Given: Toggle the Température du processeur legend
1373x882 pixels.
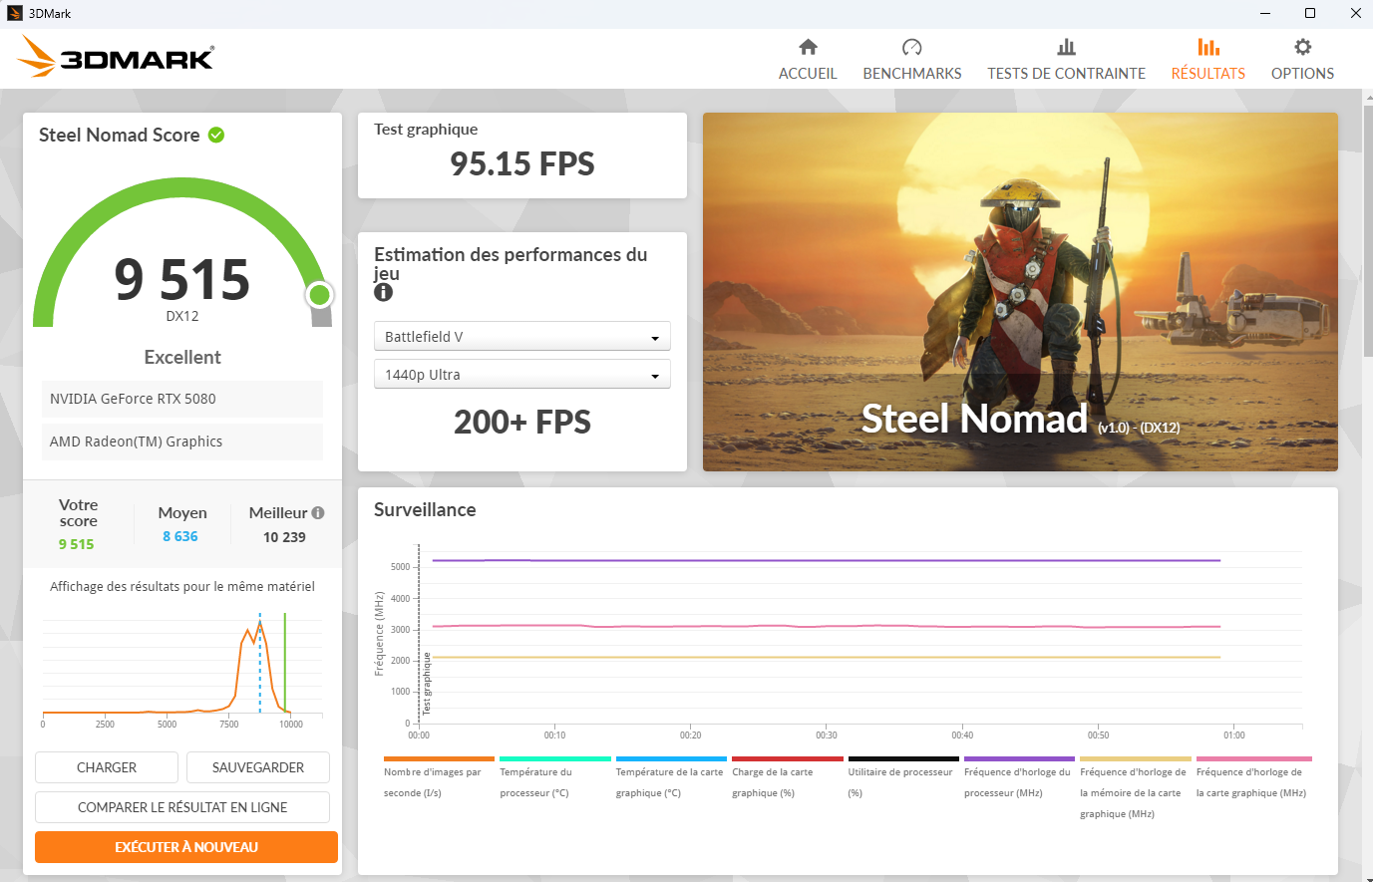Looking at the screenshot, I should click(x=554, y=776).
